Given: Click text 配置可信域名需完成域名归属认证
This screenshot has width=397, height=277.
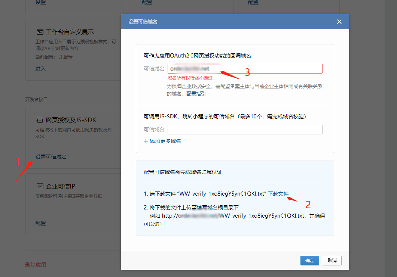Looking at the screenshot, I should point(183,172).
